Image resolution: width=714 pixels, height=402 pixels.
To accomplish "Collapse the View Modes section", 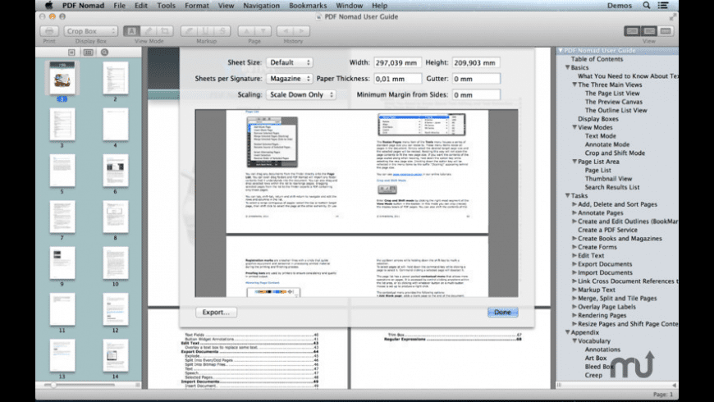I will coord(574,127).
